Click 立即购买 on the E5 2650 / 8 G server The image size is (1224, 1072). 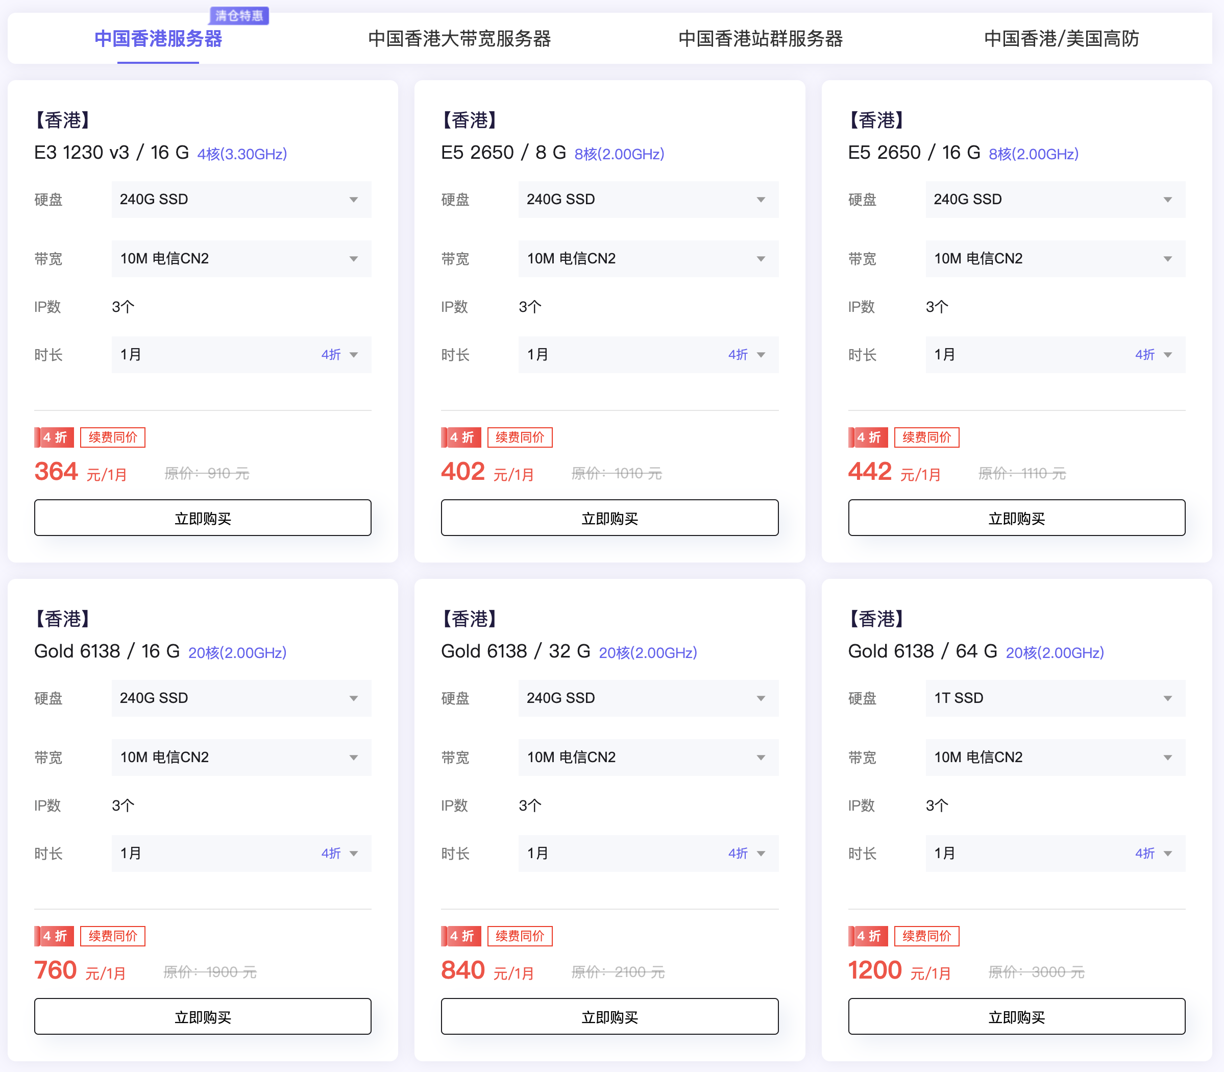tap(609, 518)
